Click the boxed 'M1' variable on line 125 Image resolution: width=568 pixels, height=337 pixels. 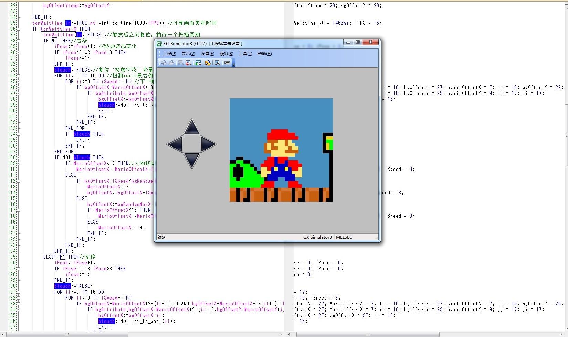pos(62,257)
